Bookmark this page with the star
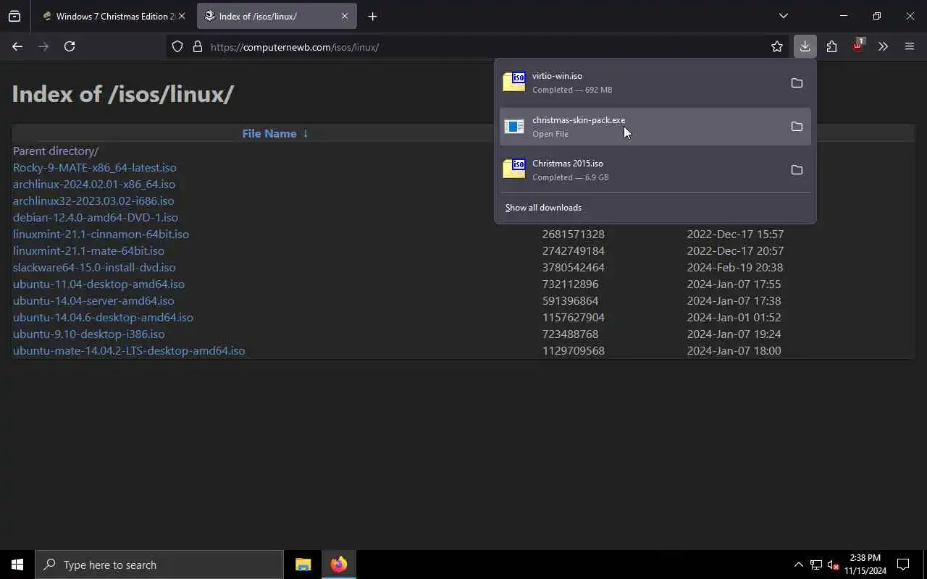The width and height of the screenshot is (927, 579). (x=777, y=47)
